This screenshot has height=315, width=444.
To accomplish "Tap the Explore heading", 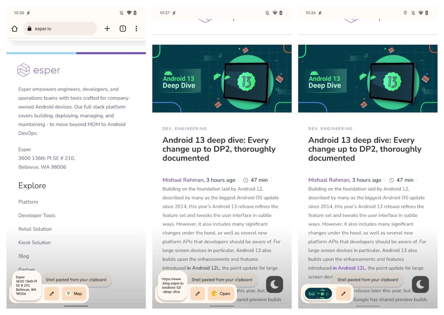I will (32, 185).
